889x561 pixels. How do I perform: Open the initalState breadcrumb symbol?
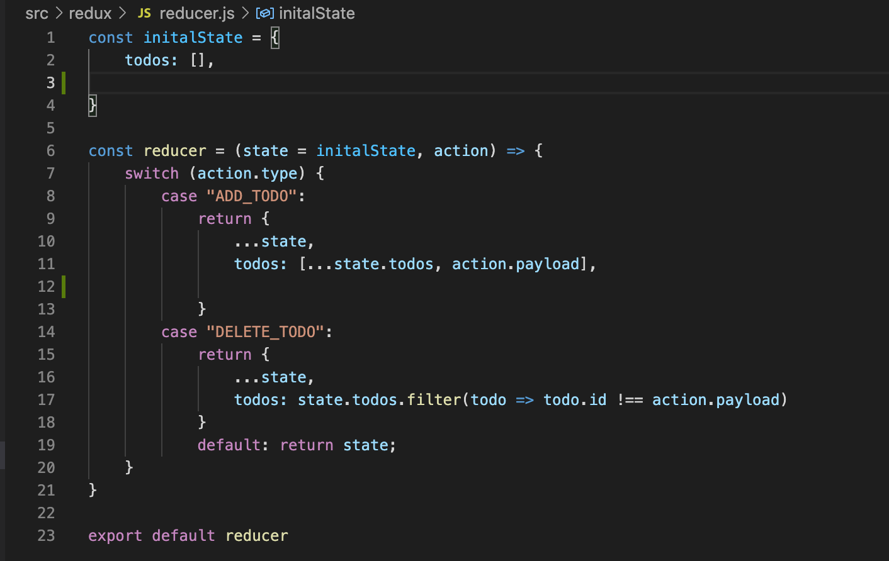tap(317, 13)
